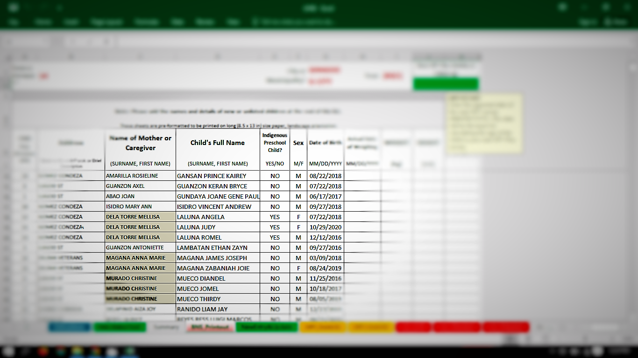
Task: Select birth date 08/22/2018
Action: tap(326, 176)
